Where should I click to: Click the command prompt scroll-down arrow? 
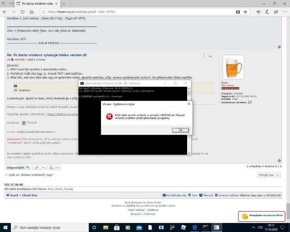click(189, 153)
